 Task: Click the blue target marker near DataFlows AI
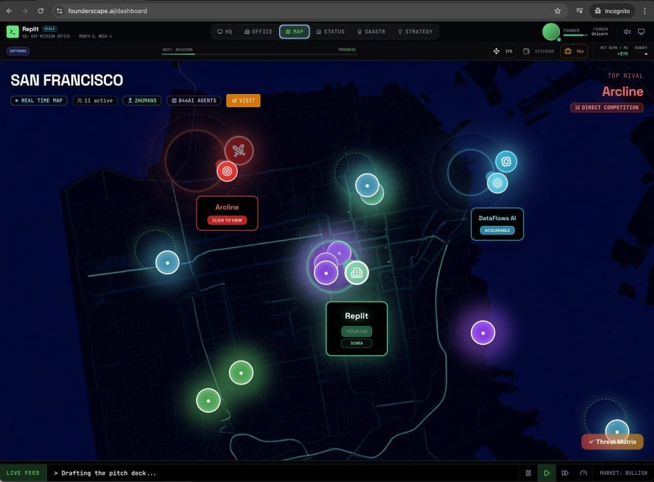497,183
